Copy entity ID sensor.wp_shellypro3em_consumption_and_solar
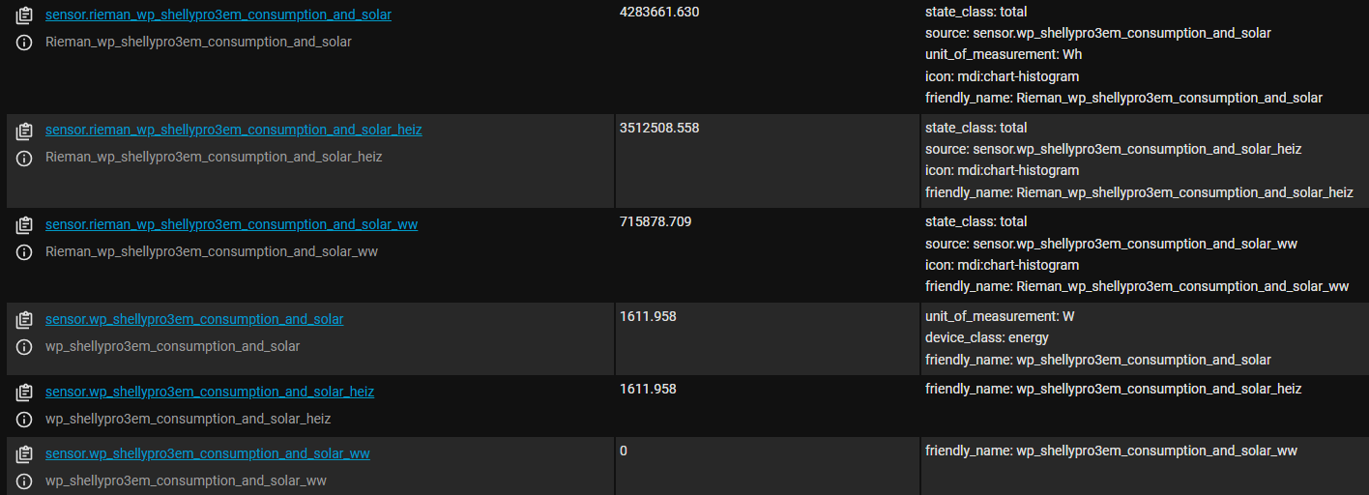This screenshot has height=495, width=1369. pos(25,321)
